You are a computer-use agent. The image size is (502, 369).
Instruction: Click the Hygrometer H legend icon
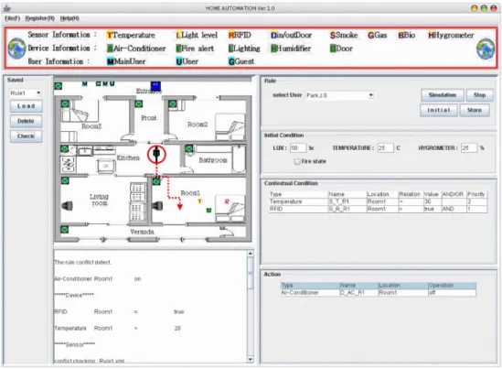point(431,36)
